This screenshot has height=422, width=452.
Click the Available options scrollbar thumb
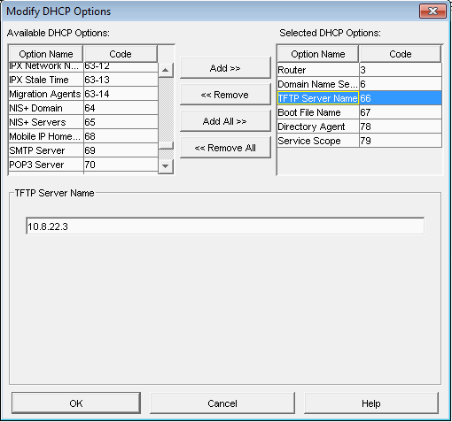coord(166,146)
